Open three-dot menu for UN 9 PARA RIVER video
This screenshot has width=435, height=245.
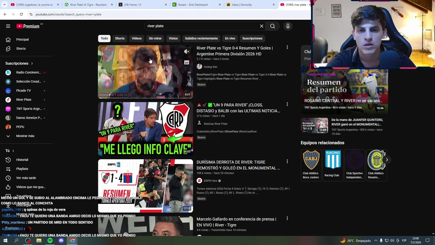pyautogui.click(x=287, y=104)
